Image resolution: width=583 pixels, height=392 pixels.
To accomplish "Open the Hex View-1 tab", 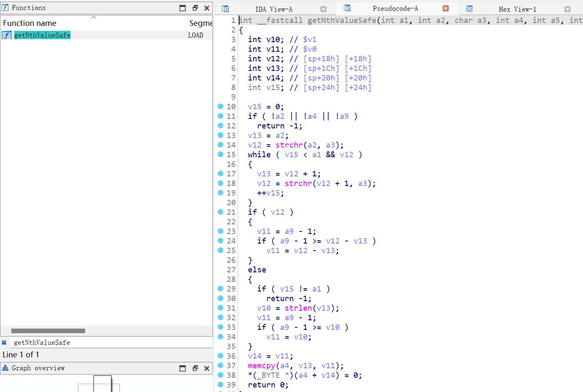I will pyautogui.click(x=517, y=9).
